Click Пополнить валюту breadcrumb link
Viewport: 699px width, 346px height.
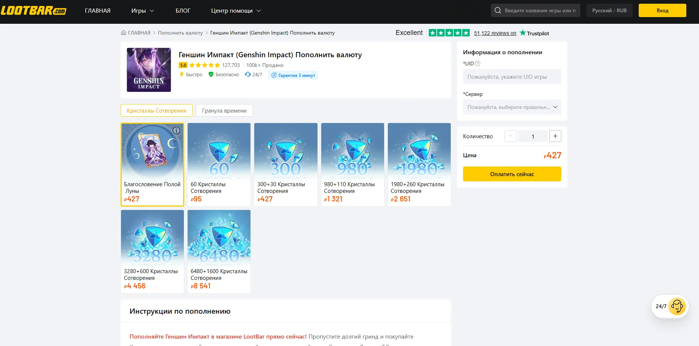(x=181, y=33)
